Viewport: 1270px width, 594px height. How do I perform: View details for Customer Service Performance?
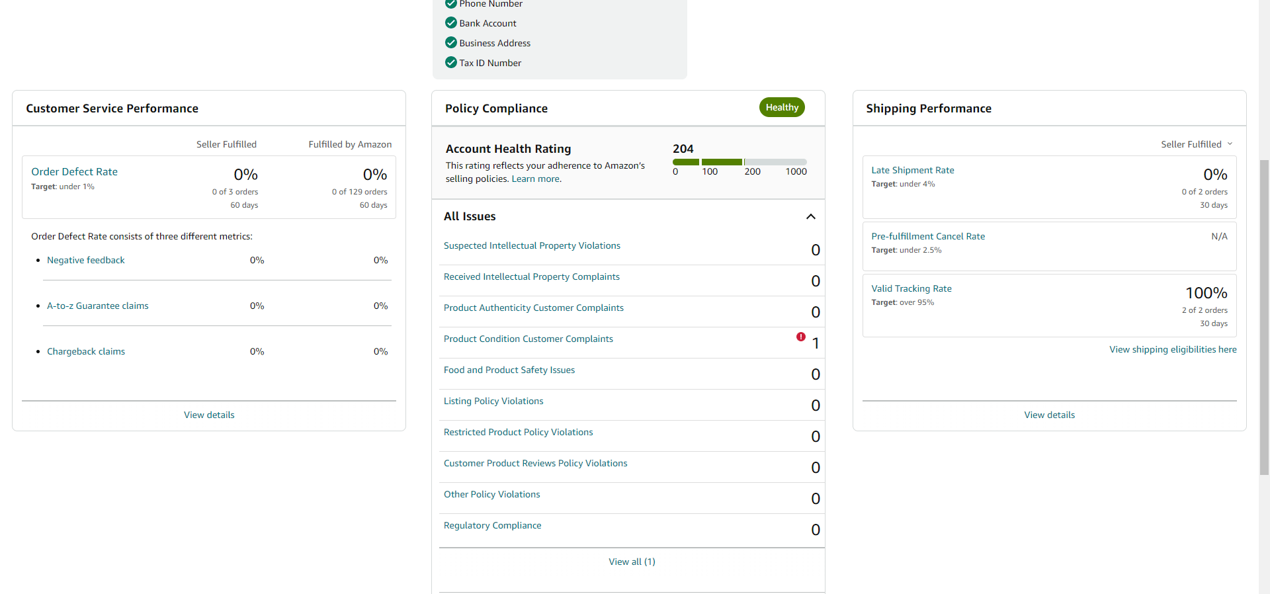point(209,415)
